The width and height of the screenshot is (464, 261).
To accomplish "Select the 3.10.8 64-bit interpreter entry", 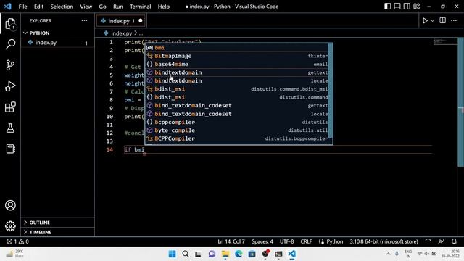I will click(x=384, y=241).
